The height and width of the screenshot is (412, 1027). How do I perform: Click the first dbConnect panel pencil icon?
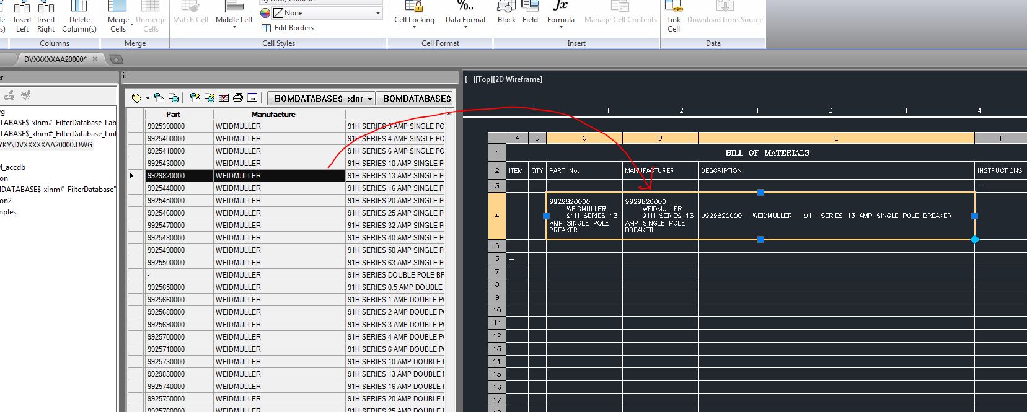(9, 95)
